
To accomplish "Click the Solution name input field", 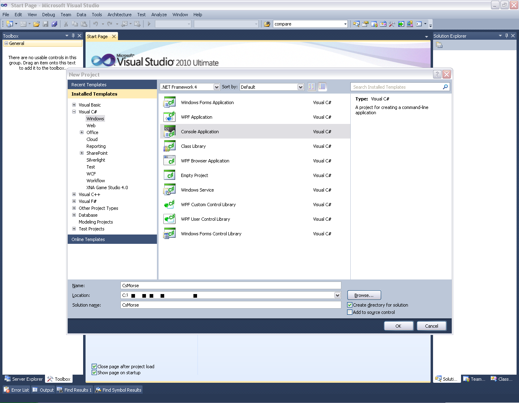I will [231, 305].
